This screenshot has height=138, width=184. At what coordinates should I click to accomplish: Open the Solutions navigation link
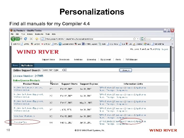tap(78, 60)
